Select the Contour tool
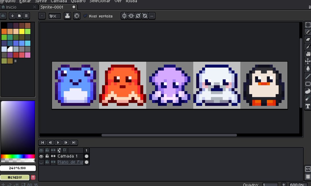Viewport: 311px width, 186px height. pyautogui.click(x=308, y=91)
